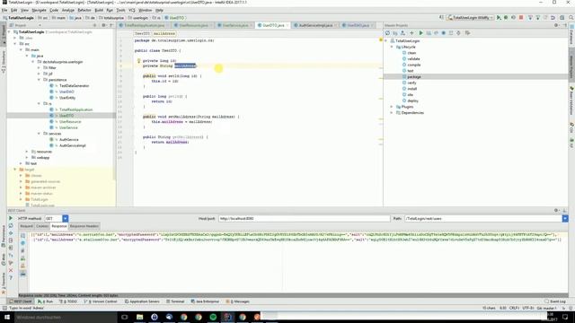Reimport all Maven projects icon

(x=387, y=33)
